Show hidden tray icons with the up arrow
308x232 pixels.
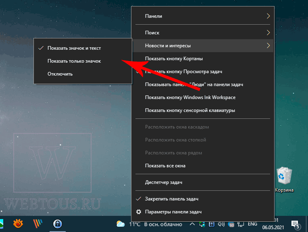192,224
